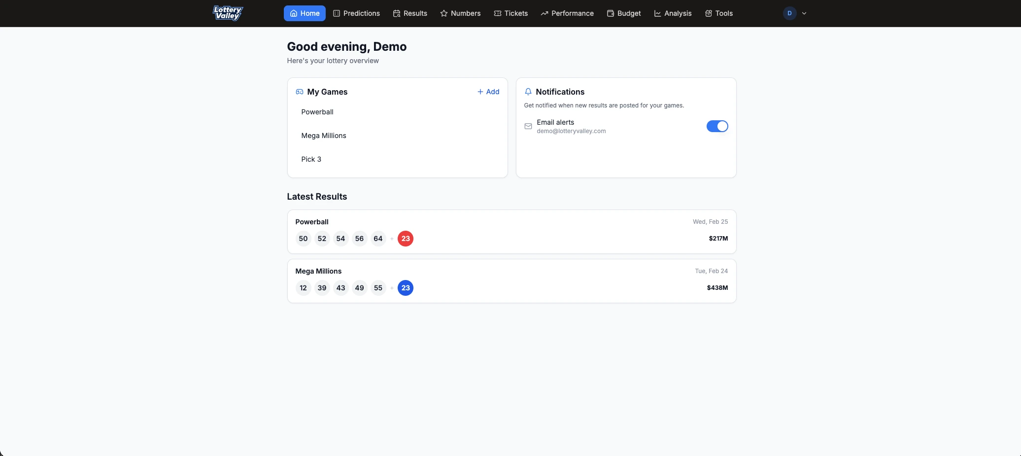The width and height of the screenshot is (1021, 456).
Task: Open the user profile dropdown
Action: coord(794,13)
